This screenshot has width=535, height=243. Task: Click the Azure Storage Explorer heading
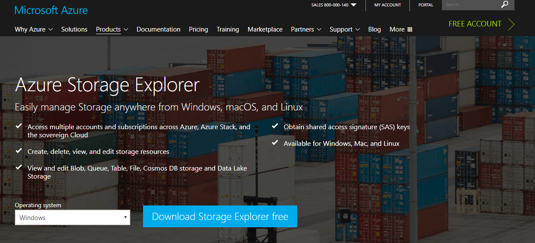pos(107,85)
